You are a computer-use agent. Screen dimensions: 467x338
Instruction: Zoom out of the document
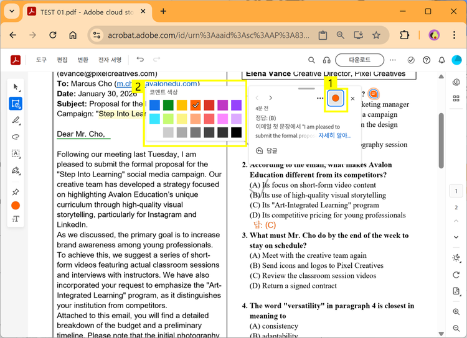456,328
